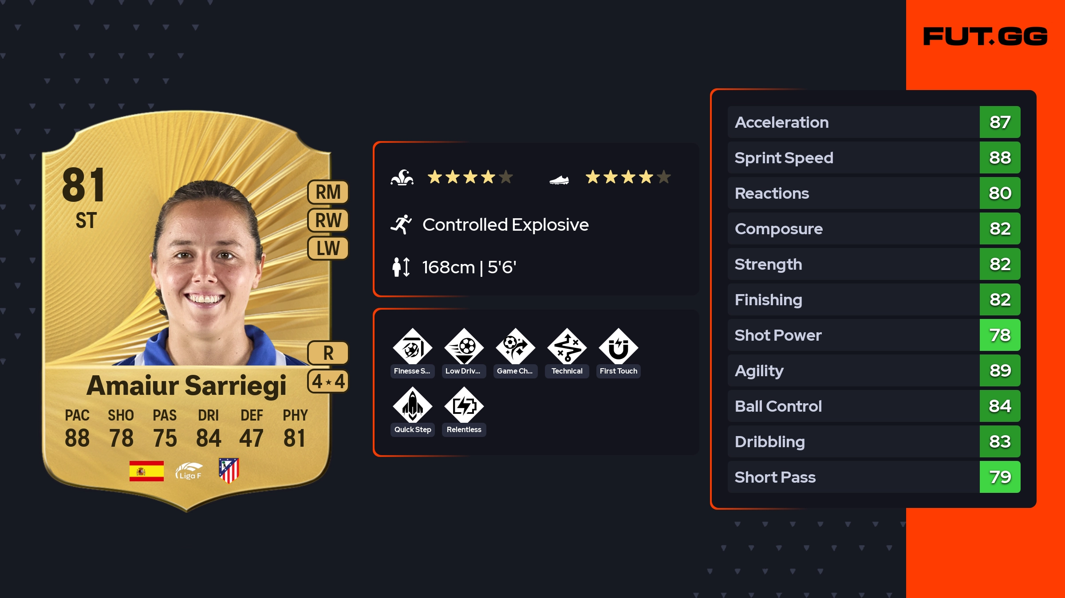
Task: Click the Acceleration 87 rating box
Action: pos(1000,122)
